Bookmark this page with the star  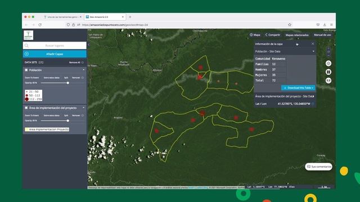(x=290, y=25)
